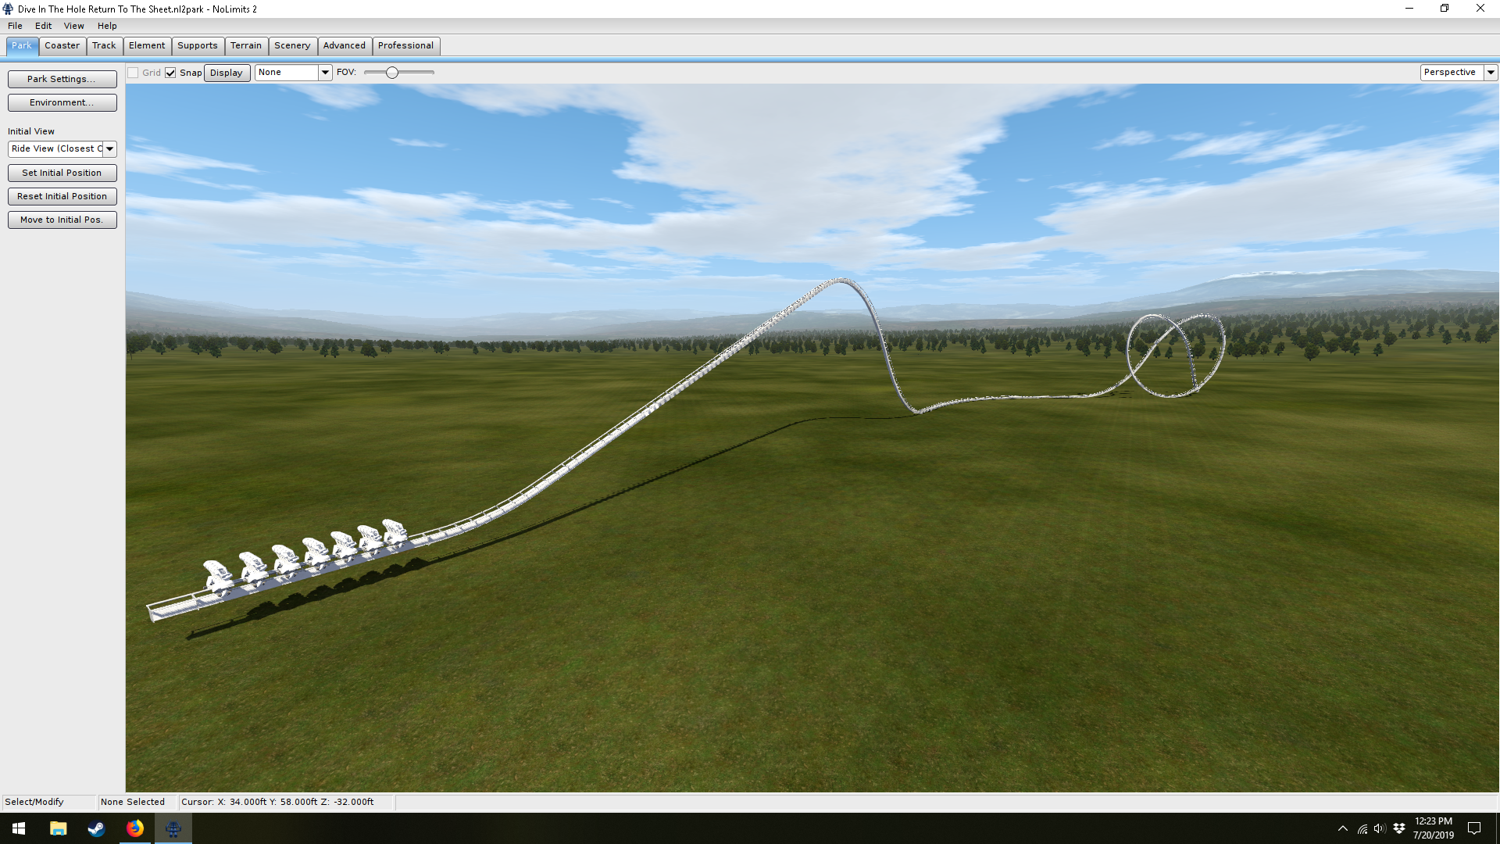
Task: Click the Park Settings button
Action: [62, 79]
